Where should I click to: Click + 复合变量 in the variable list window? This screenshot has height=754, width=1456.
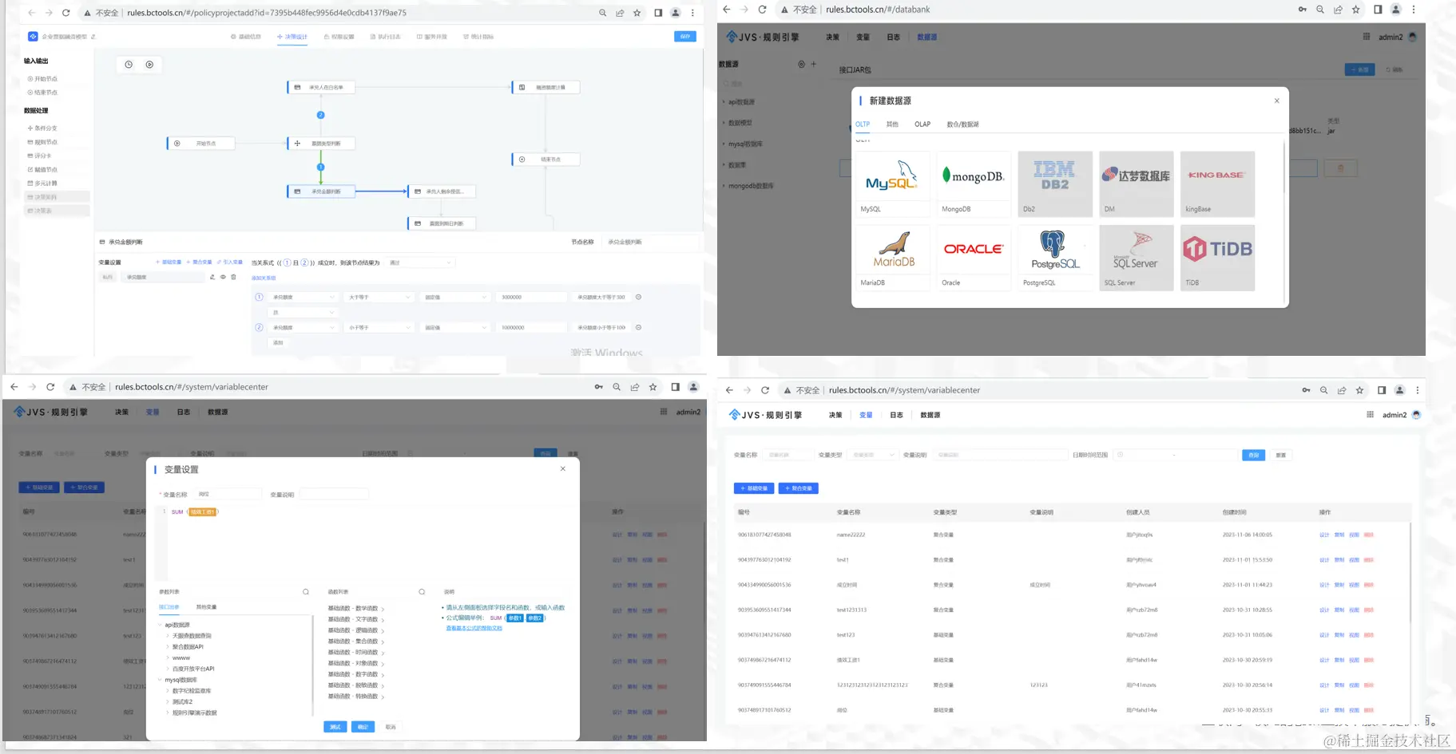pos(799,488)
